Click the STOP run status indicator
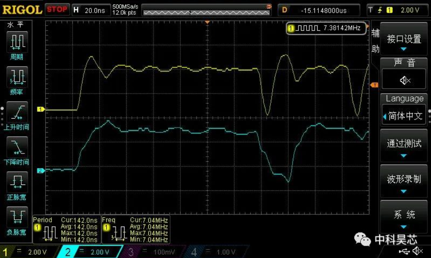 (57, 9)
